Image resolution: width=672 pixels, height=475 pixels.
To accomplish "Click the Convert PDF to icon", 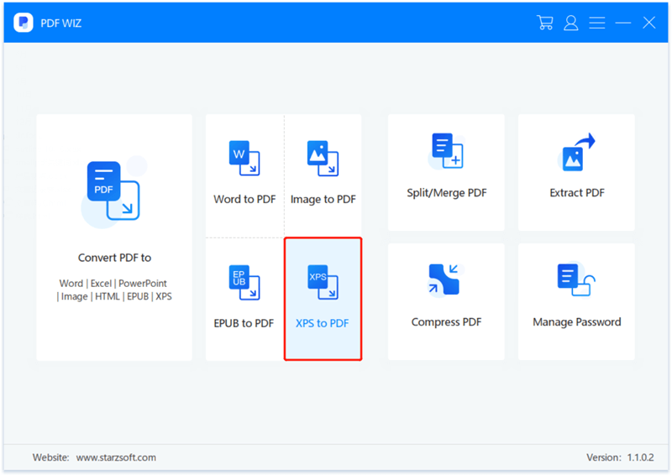I will pyautogui.click(x=113, y=191).
